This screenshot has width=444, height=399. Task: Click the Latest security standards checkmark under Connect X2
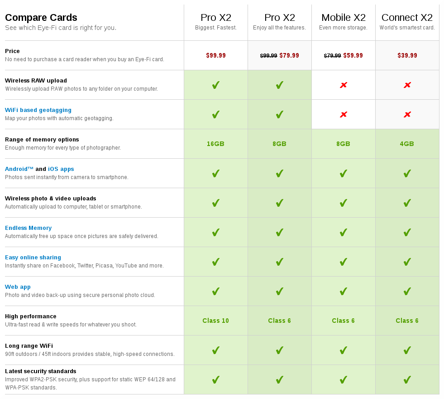pos(407,380)
